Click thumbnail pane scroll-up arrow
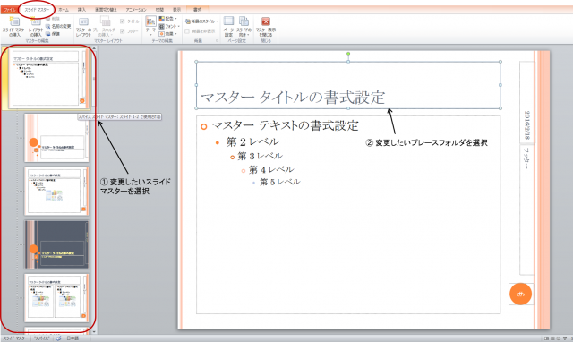This screenshot has height=342, width=573. (x=94, y=47)
